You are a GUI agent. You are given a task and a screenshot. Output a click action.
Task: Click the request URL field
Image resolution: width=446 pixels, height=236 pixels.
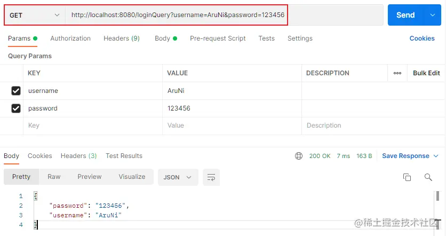pyautogui.click(x=224, y=15)
